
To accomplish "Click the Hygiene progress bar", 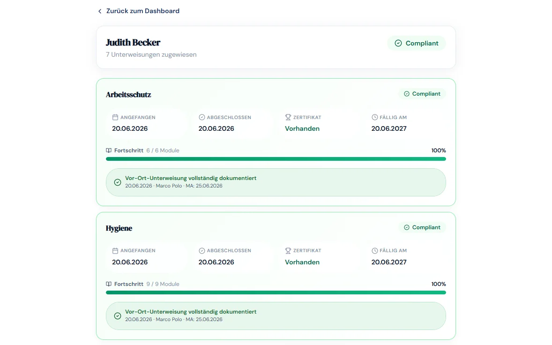I will tap(276, 292).
